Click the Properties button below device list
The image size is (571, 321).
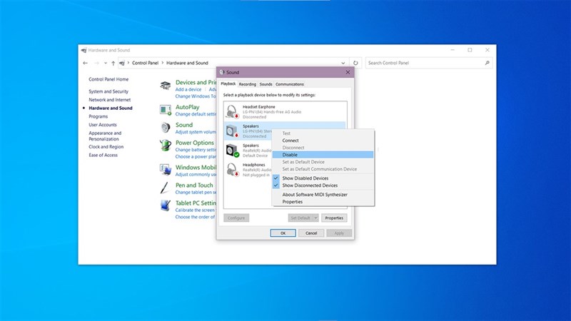pos(334,218)
